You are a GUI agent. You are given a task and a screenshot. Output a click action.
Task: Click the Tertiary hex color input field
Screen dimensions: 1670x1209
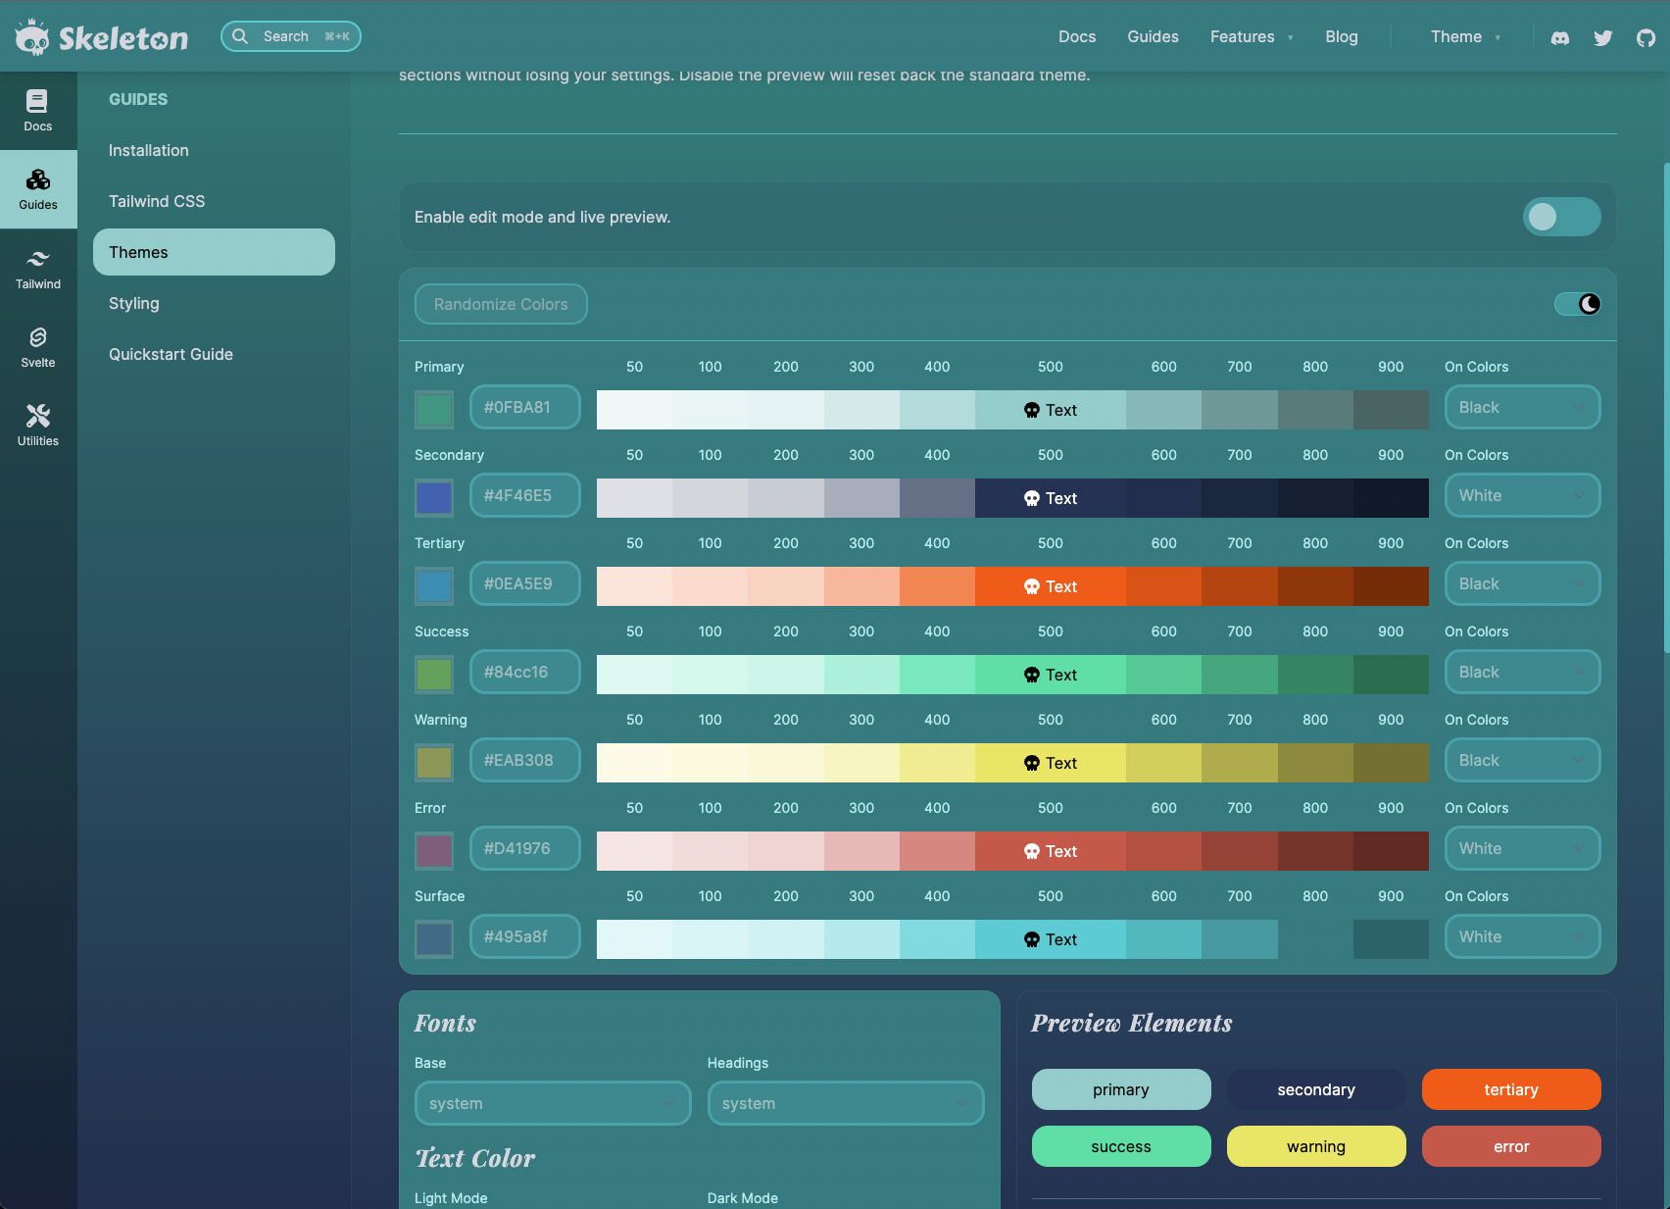(525, 583)
